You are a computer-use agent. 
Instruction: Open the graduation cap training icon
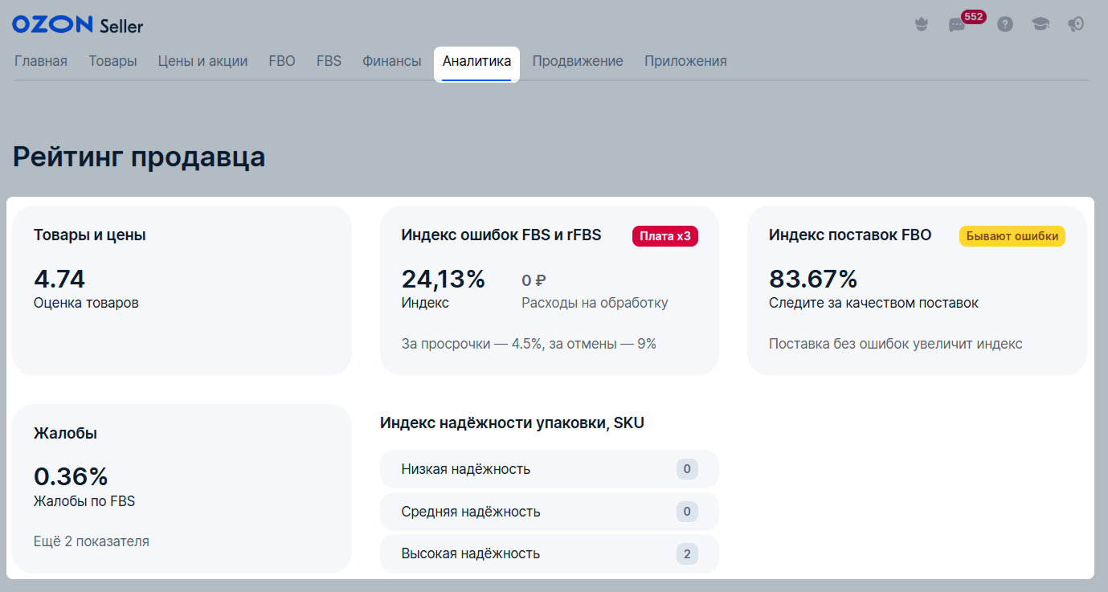[x=1041, y=25]
